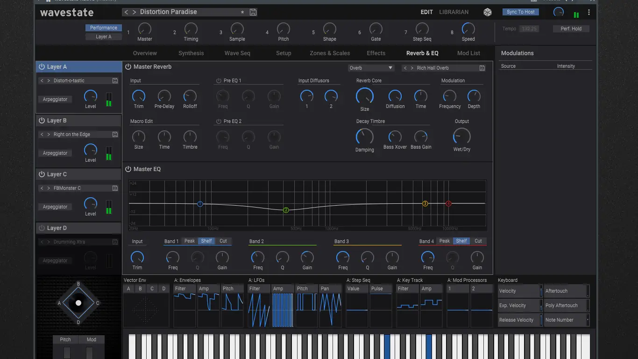Click EQ band 2 green node

click(x=286, y=210)
